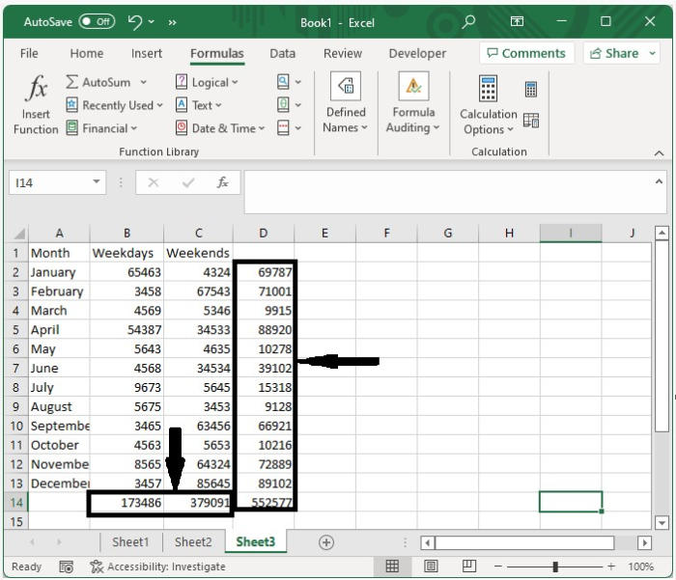Open Insert Function fx in the ribbon
The width and height of the screenshot is (676, 580).
pyautogui.click(x=36, y=105)
